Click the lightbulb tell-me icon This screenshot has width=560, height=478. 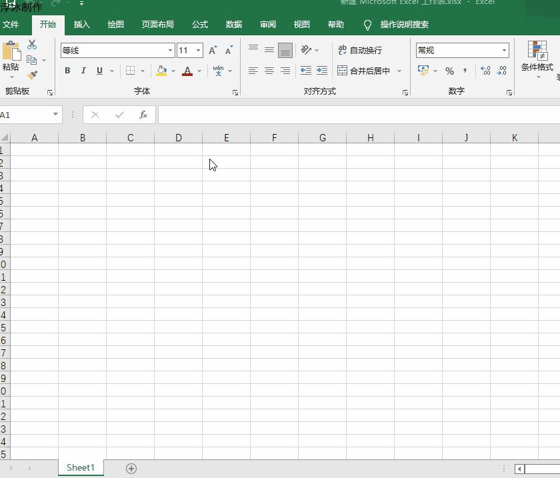pos(367,25)
